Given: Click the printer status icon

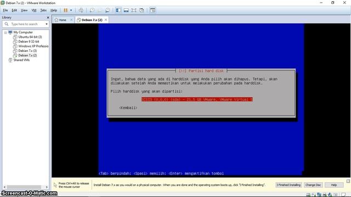Looking at the screenshot, I should click(x=324, y=195).
